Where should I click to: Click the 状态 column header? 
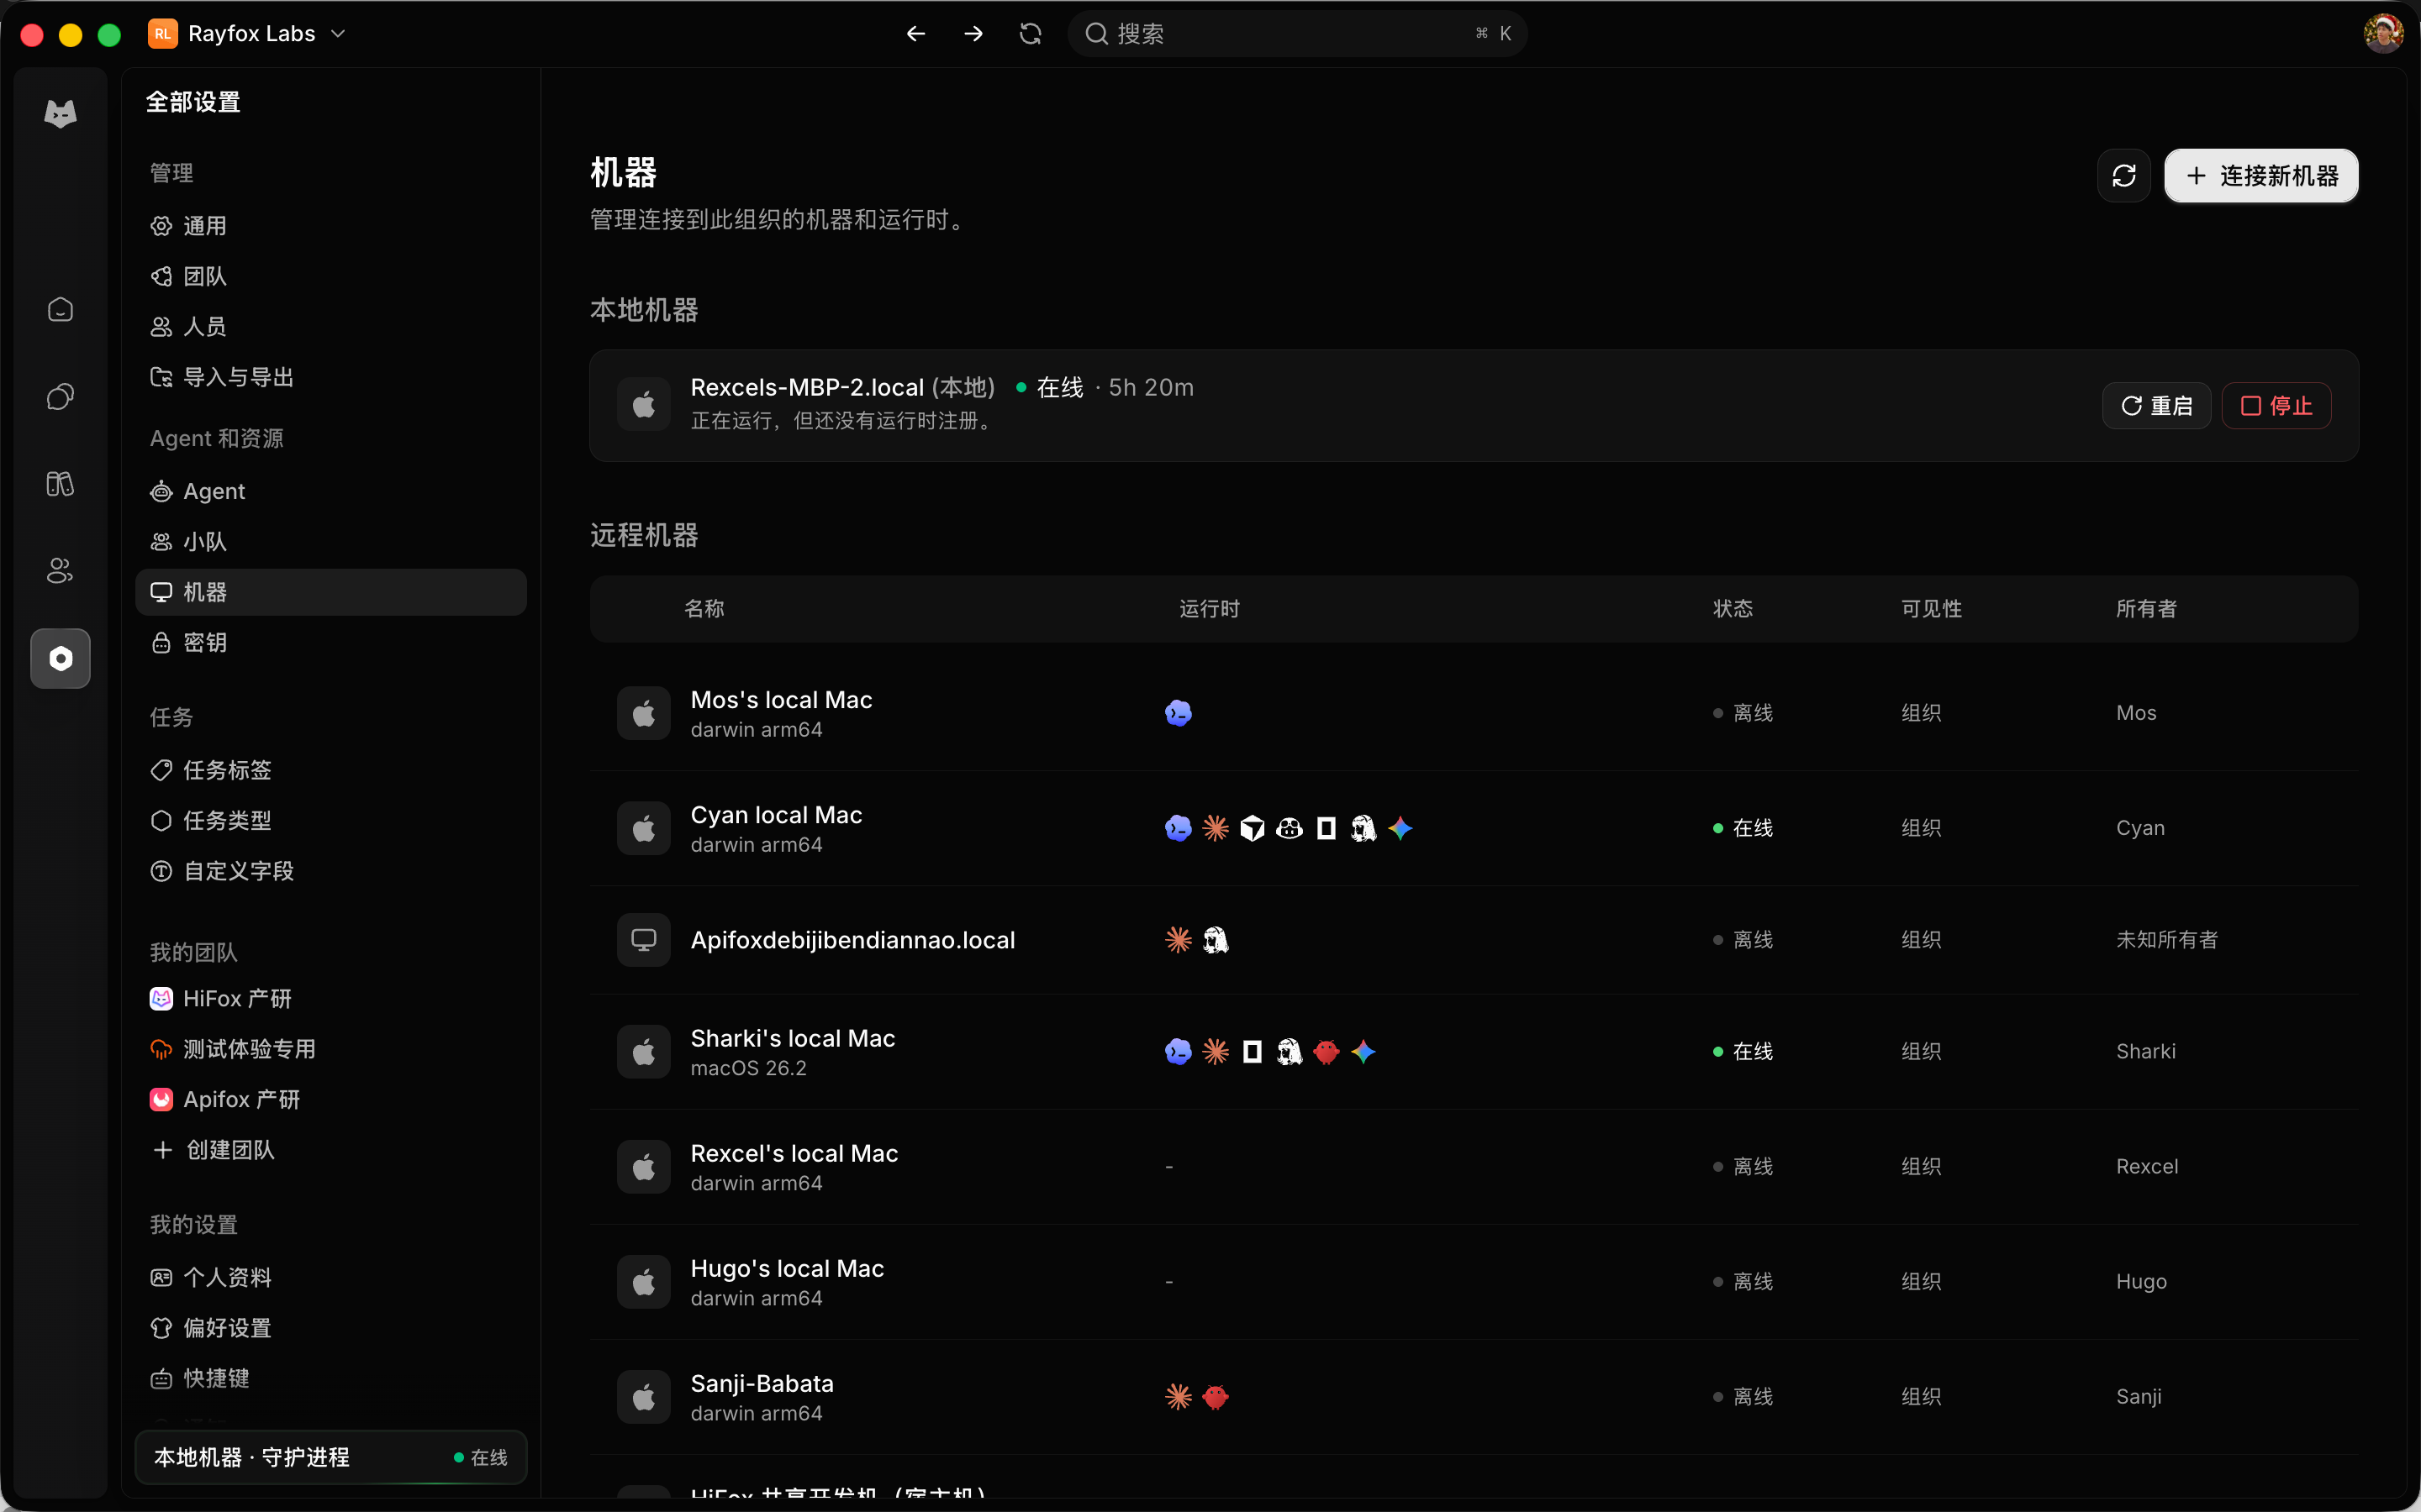tap(1733, 609)
